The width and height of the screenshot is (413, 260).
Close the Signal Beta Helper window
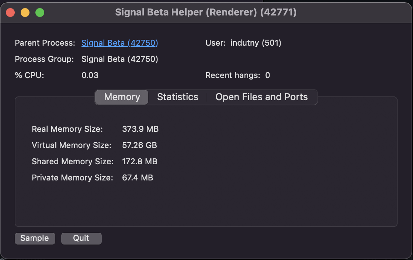click(10, 12)
